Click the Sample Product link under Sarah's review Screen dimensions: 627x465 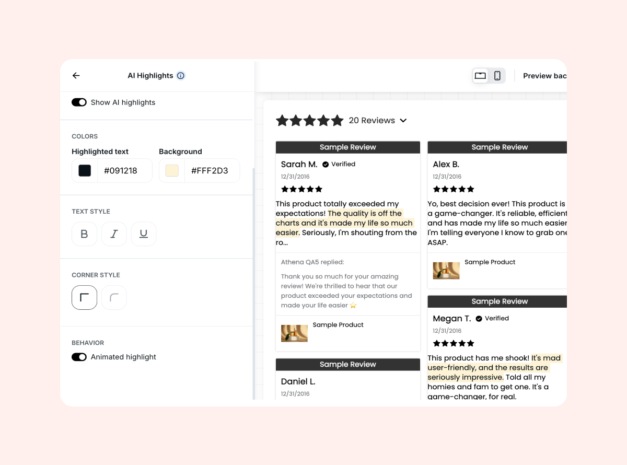(x=338, y=325)
